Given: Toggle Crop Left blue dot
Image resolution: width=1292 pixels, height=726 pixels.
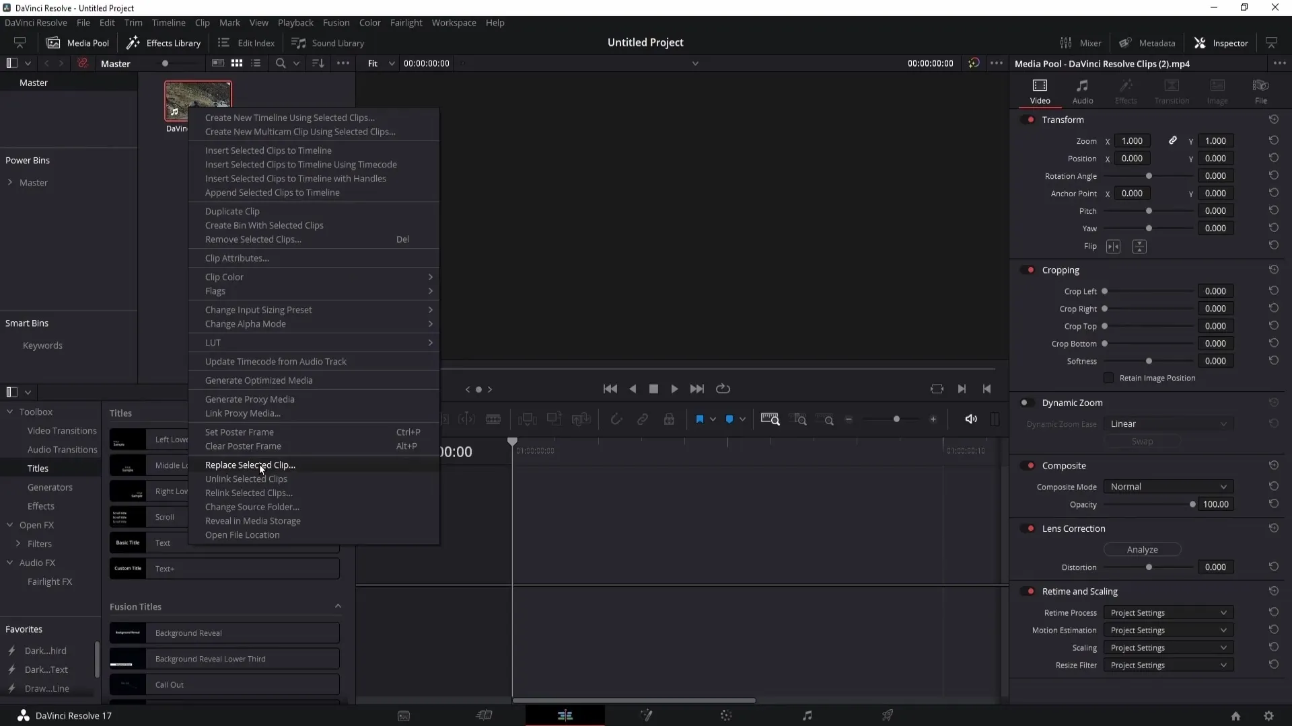Looking at the screenshot, I should pos(1106,291).
